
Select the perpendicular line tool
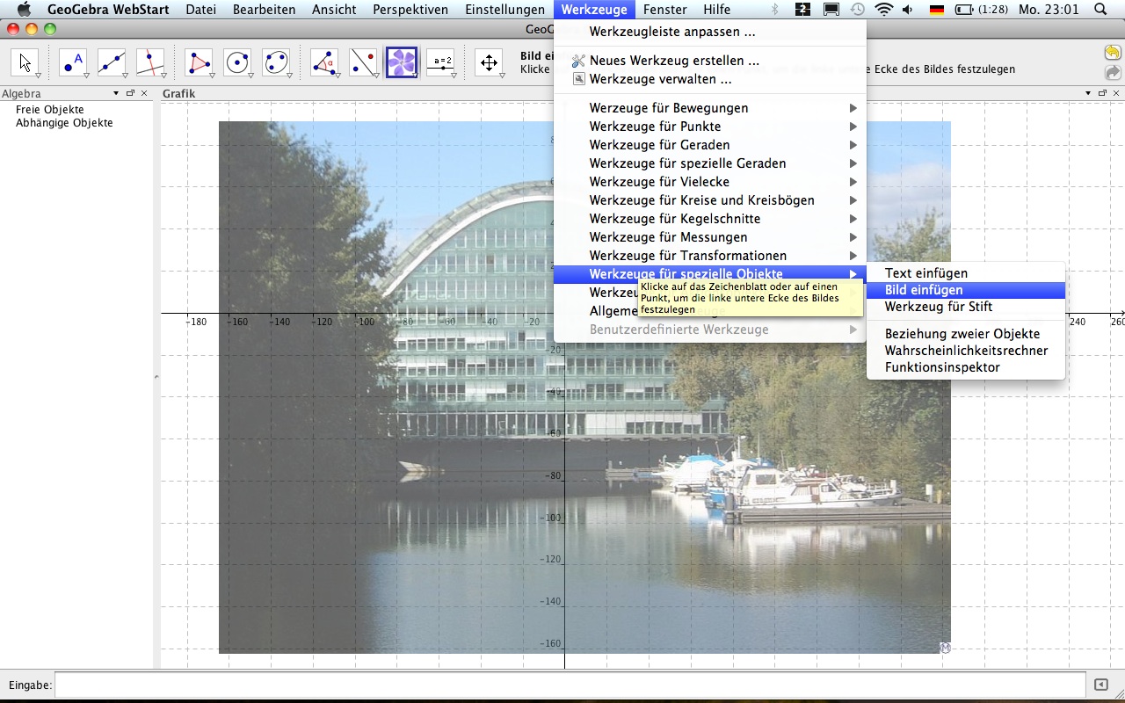150,62
